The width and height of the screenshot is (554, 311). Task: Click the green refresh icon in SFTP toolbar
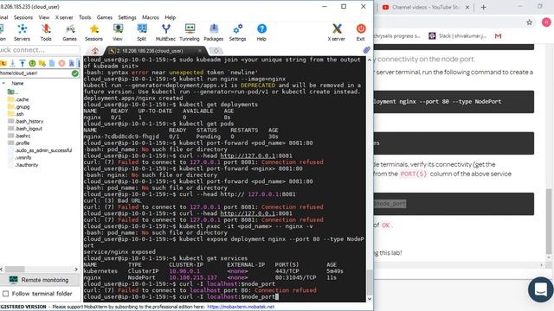tap(32, 63)
